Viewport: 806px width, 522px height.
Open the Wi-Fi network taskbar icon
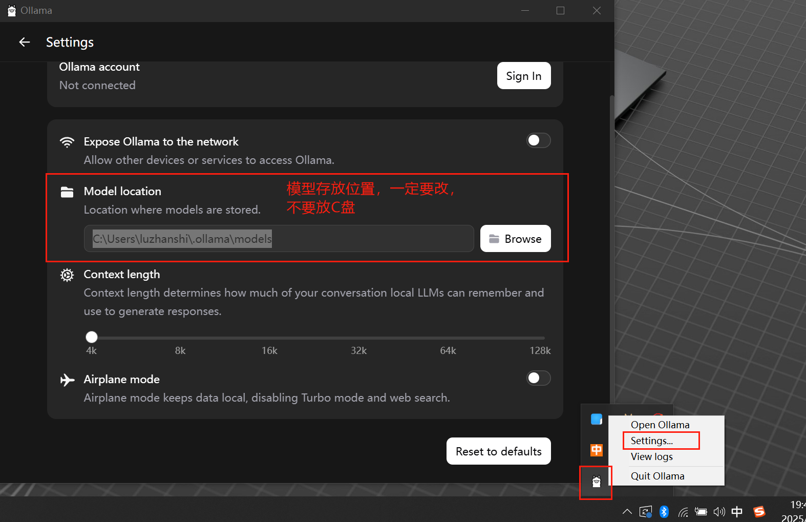(683, 512)
